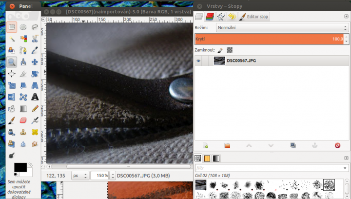Toggle visibility eye of DSC00567.JPG layer
The width and height of the screenshot is (351, 199).
(198, 60)
